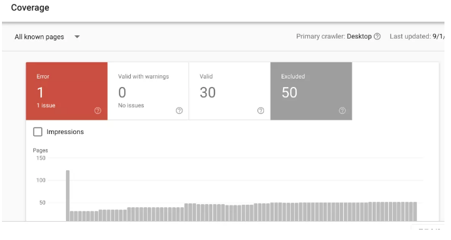Click the Impressions checkbox label
This screenshot has height=240, width=451.
coord(65,132)
